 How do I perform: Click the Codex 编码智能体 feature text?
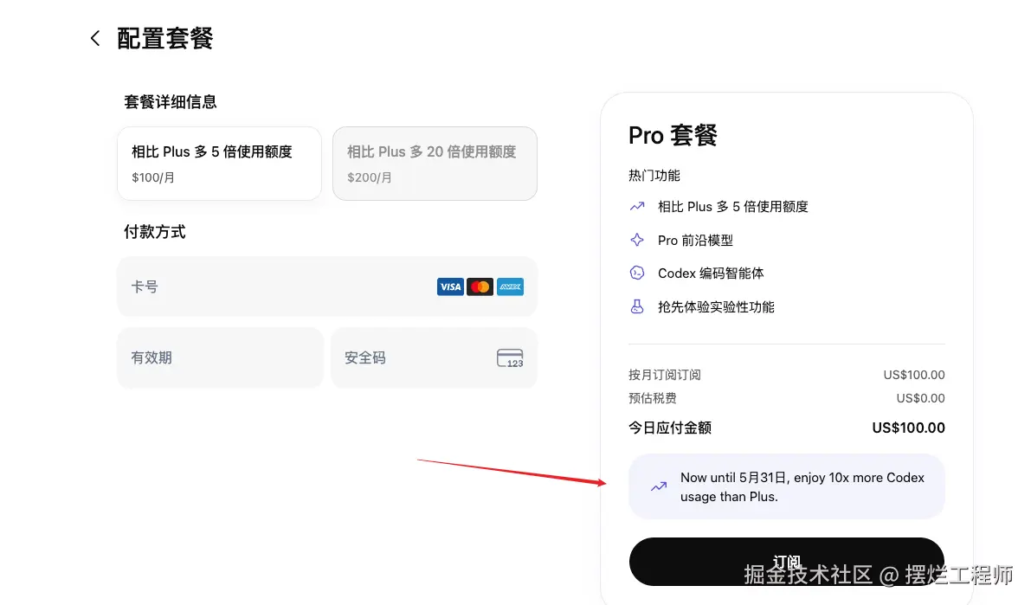(x=711, y=273)
